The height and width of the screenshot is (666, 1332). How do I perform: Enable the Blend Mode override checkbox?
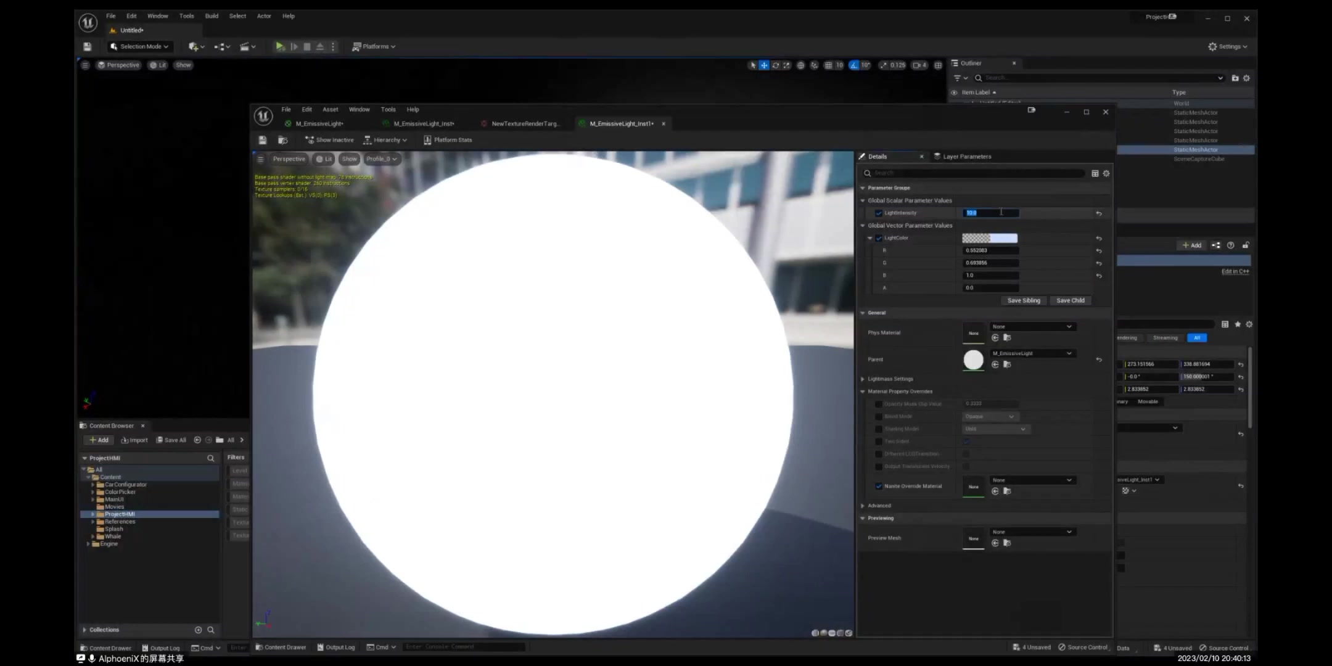(x=879, y=416)
